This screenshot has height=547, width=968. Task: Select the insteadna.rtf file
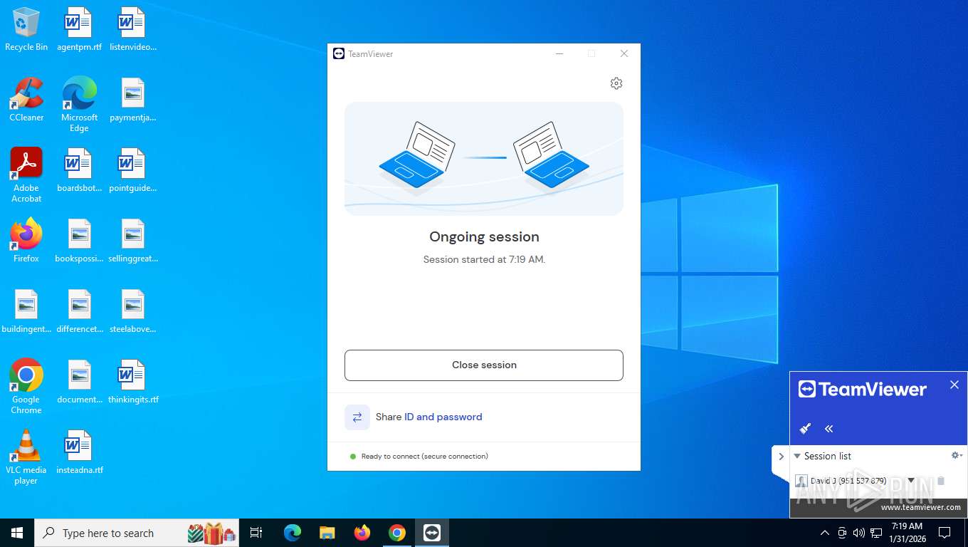(x=79, y=452)
